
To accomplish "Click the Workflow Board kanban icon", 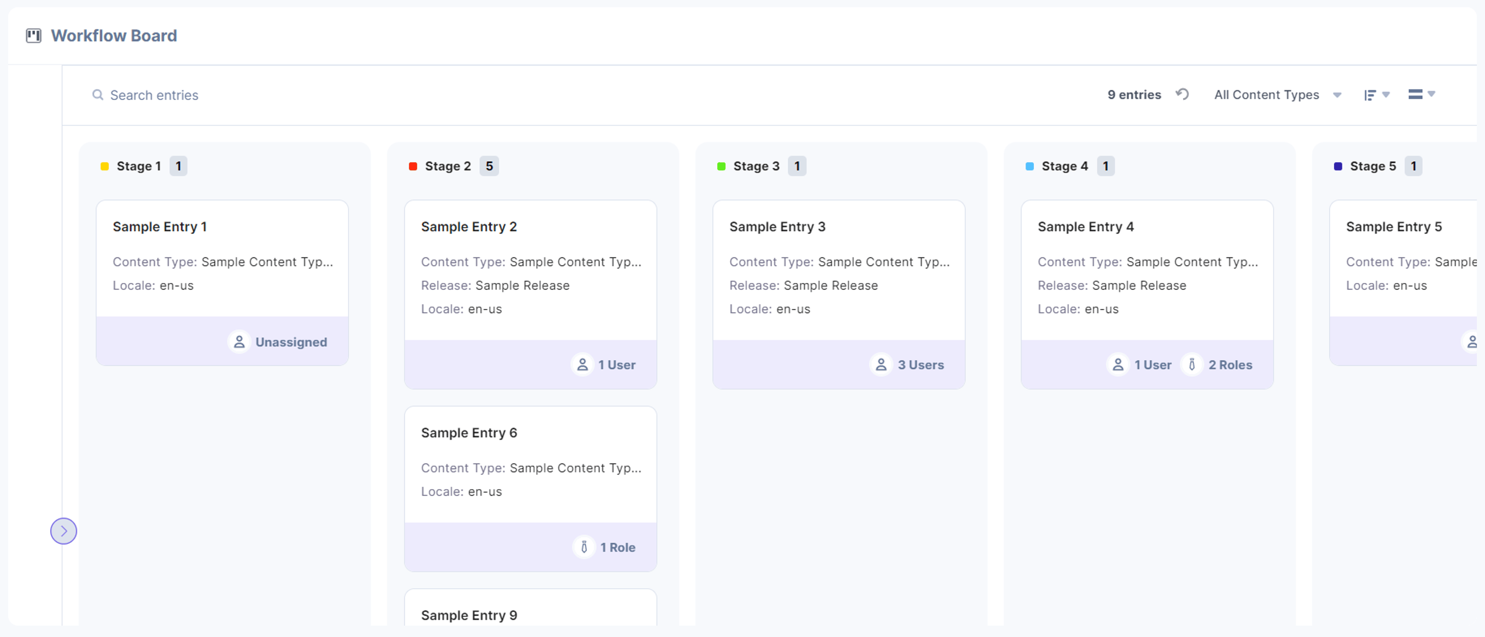I will click(33, 36).
